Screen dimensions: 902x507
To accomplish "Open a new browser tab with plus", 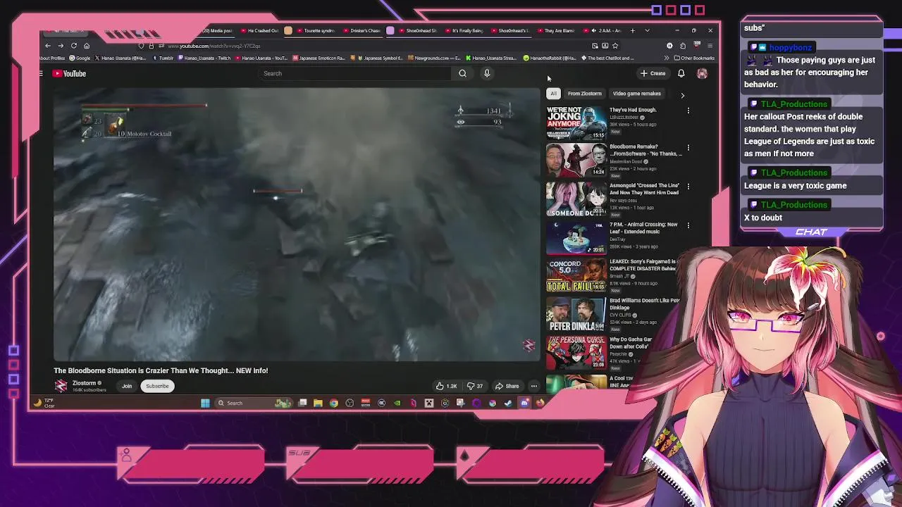I will tap(632, 30).
